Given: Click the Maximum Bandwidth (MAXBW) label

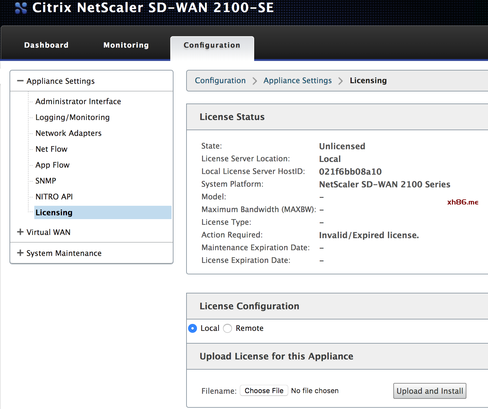Looking at the screenshot, I should pos(259,209).
